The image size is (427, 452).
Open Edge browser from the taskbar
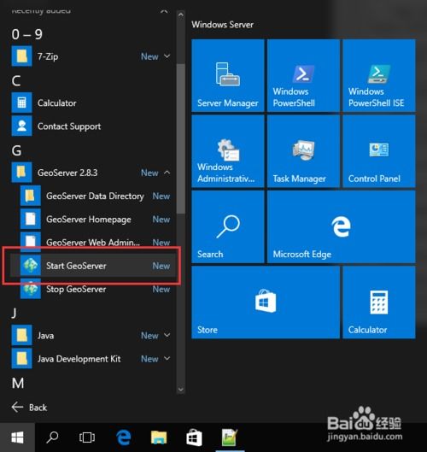(124, 437)
